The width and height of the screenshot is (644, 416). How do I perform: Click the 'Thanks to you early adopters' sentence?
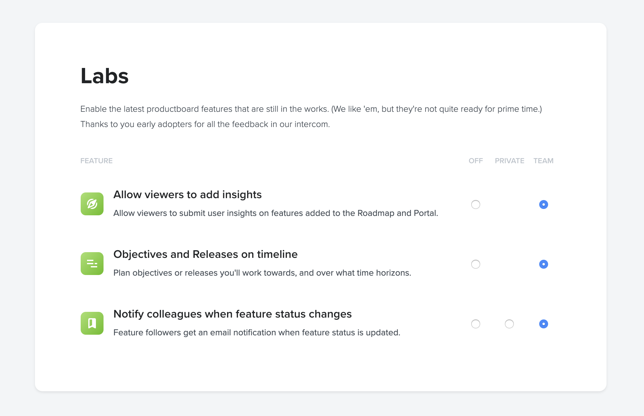[205, 124]
